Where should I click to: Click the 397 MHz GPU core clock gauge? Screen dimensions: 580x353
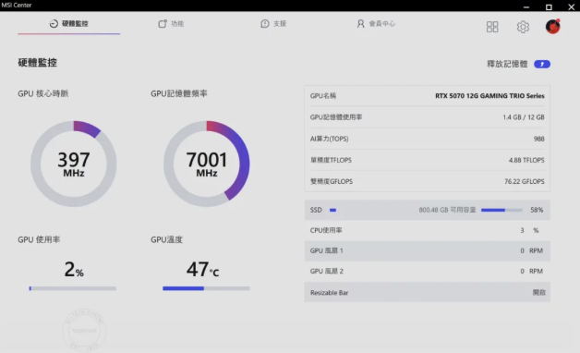[x=74, y=164]
